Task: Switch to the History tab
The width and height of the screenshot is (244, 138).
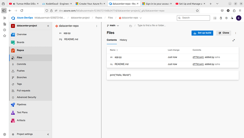Action: [123, 40]
